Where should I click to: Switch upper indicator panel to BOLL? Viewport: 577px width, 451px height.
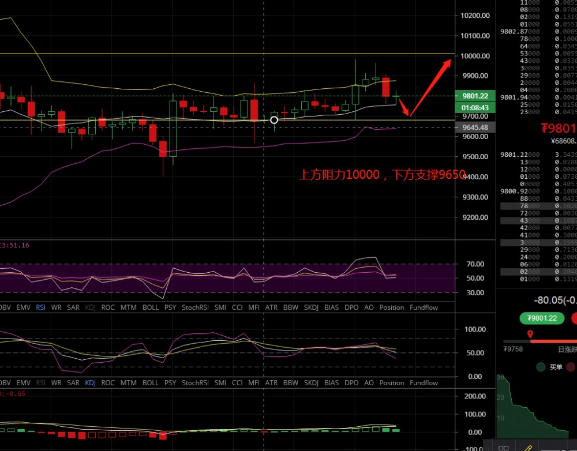150,307
